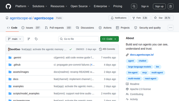Switch to the Code tab
The width and height of the screenshot is (179, 101).
coord(12,28)
